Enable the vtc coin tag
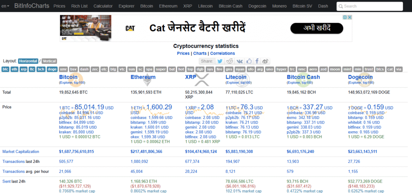 122,69
